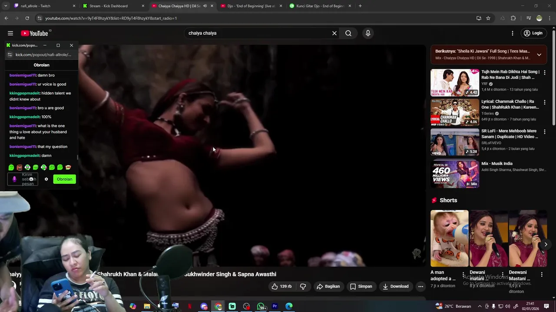Image resolution: width=556 pixels, height=312 pixels.
Task: Show the next Shorts with the arrow
Action: pos(546,244)
